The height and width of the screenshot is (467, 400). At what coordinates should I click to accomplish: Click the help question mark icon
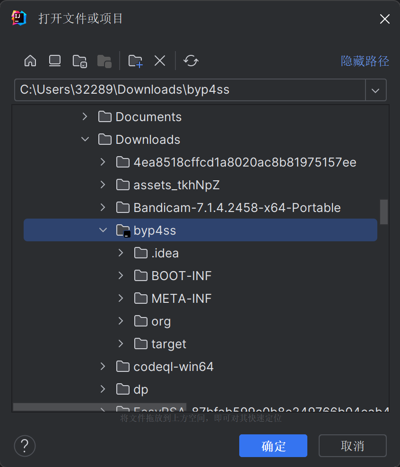pyautogui.click(x=25, y=446)
